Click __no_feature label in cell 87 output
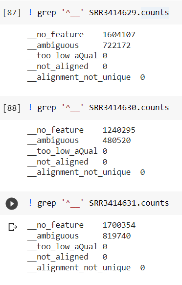 56,35
